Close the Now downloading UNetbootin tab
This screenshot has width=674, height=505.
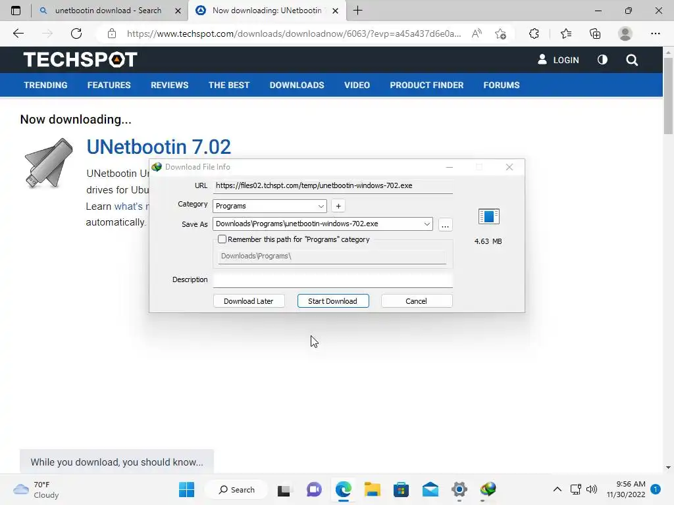pyautogui.click(x=336, y=11)
